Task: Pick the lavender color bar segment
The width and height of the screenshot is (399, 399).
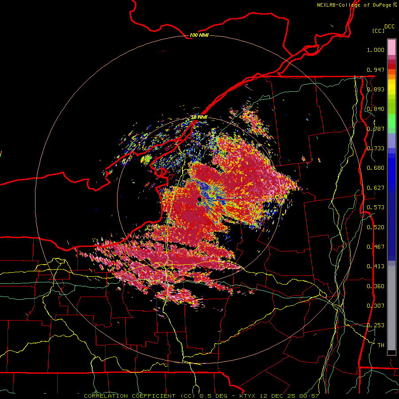Action: coord(391,141)
